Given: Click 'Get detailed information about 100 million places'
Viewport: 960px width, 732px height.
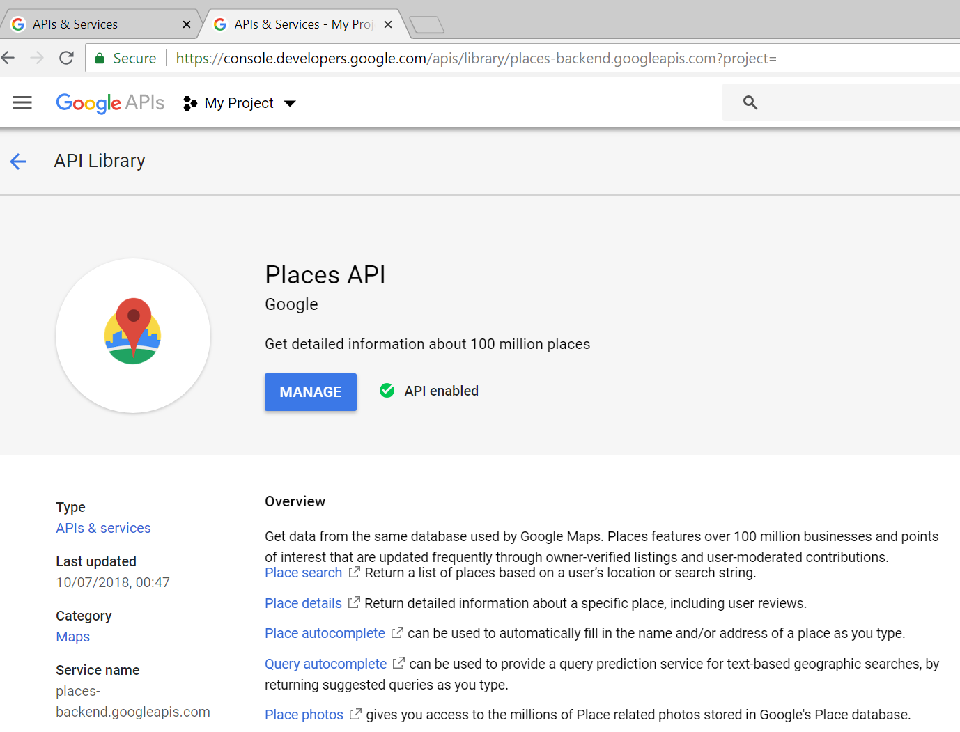Looking at the screenshot, I should [x=427, y=344].
